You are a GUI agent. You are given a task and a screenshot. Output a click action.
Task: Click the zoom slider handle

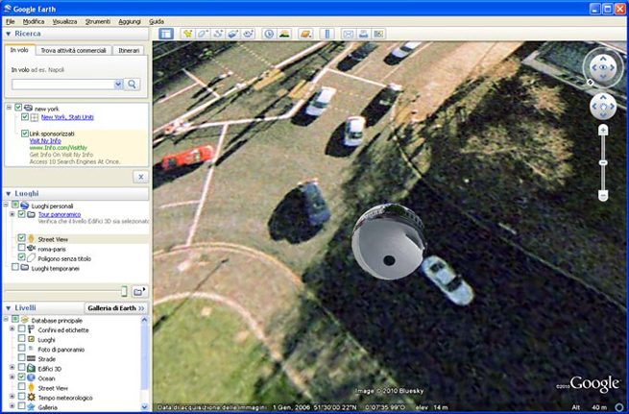click(603, 162)
